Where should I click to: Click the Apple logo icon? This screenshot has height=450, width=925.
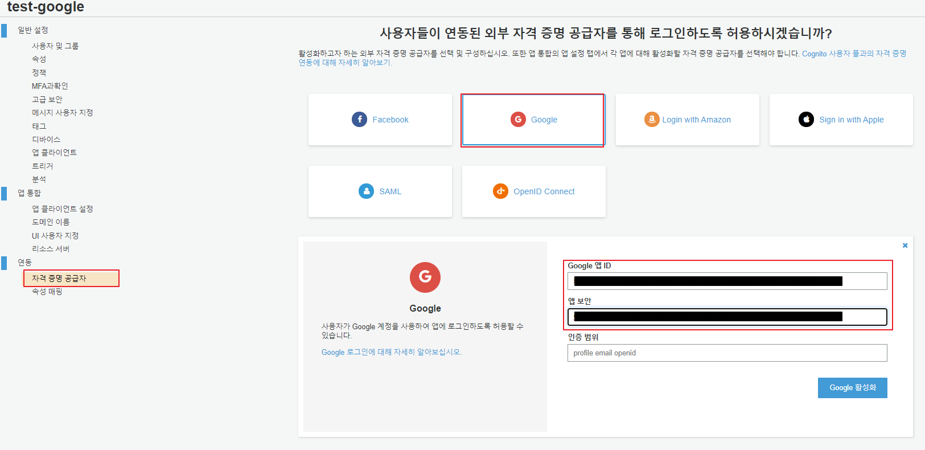tap(806, 120)
